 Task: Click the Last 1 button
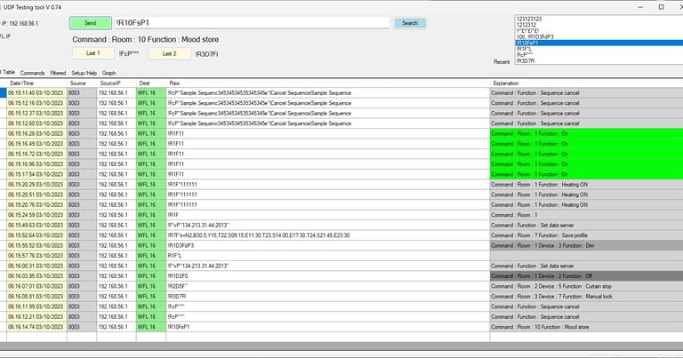click(x=92, y=53)
